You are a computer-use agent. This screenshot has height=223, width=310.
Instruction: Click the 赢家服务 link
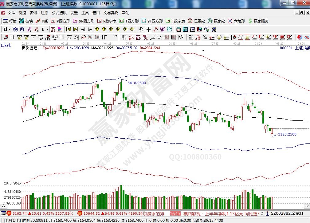258,21
